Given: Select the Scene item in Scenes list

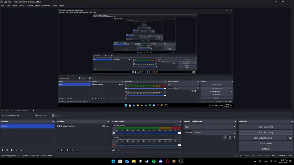Looking at the screenshot, I should (27, 126).
